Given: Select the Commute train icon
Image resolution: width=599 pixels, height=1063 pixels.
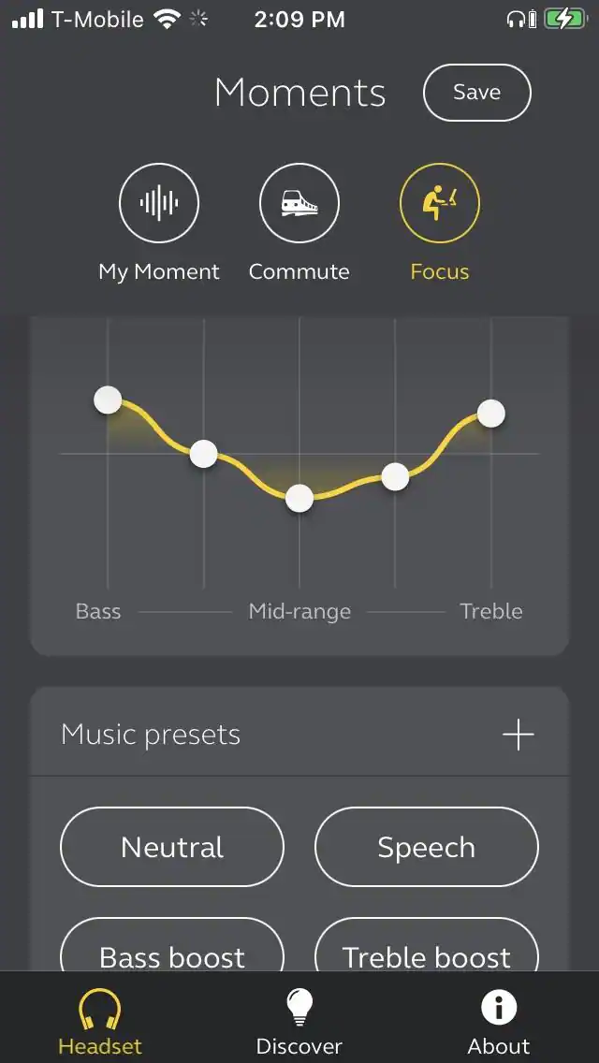Looking at the screenshot, I should [x=299, y=203].
